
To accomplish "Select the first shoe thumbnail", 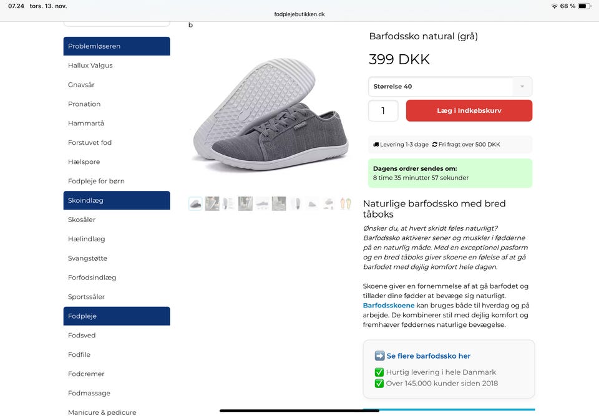I will coord(195,203).
